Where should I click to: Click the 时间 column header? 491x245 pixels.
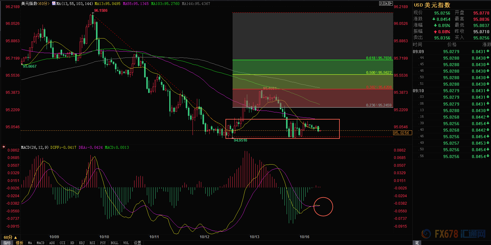[x=418, y=45]
